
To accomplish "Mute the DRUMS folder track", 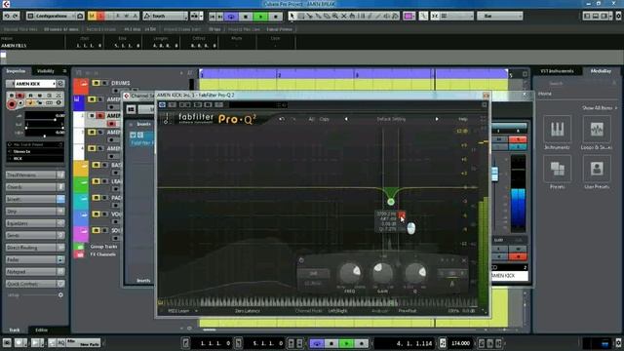I will click(x=96, y=83).
